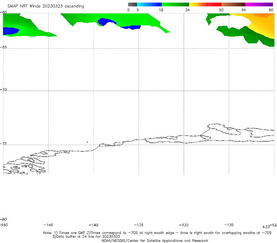
Task: Click the blue wind patch near longitude -136
Action: 132,27
